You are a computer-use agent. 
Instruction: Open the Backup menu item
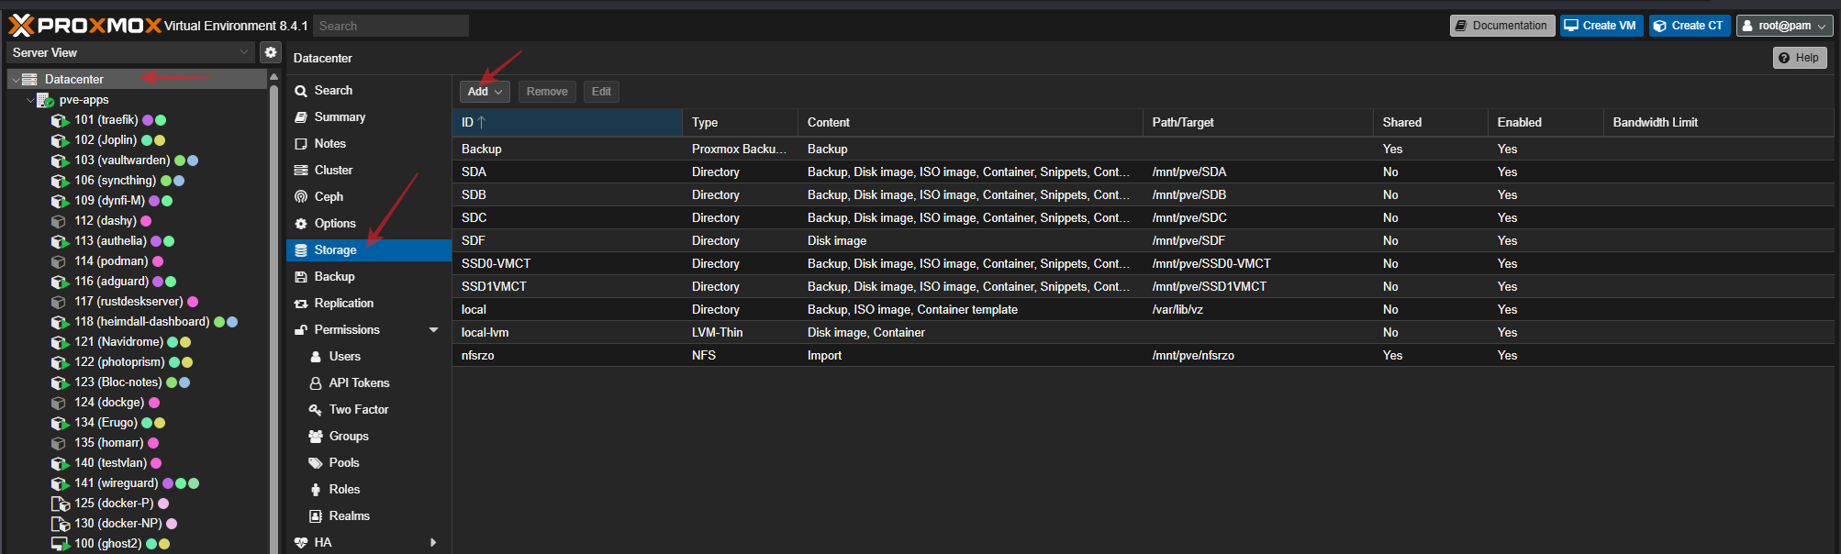[x=334, y=277]
